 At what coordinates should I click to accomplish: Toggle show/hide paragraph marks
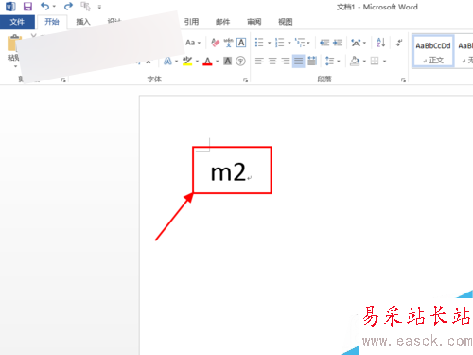pyautogui.click(x=399, y=43)
